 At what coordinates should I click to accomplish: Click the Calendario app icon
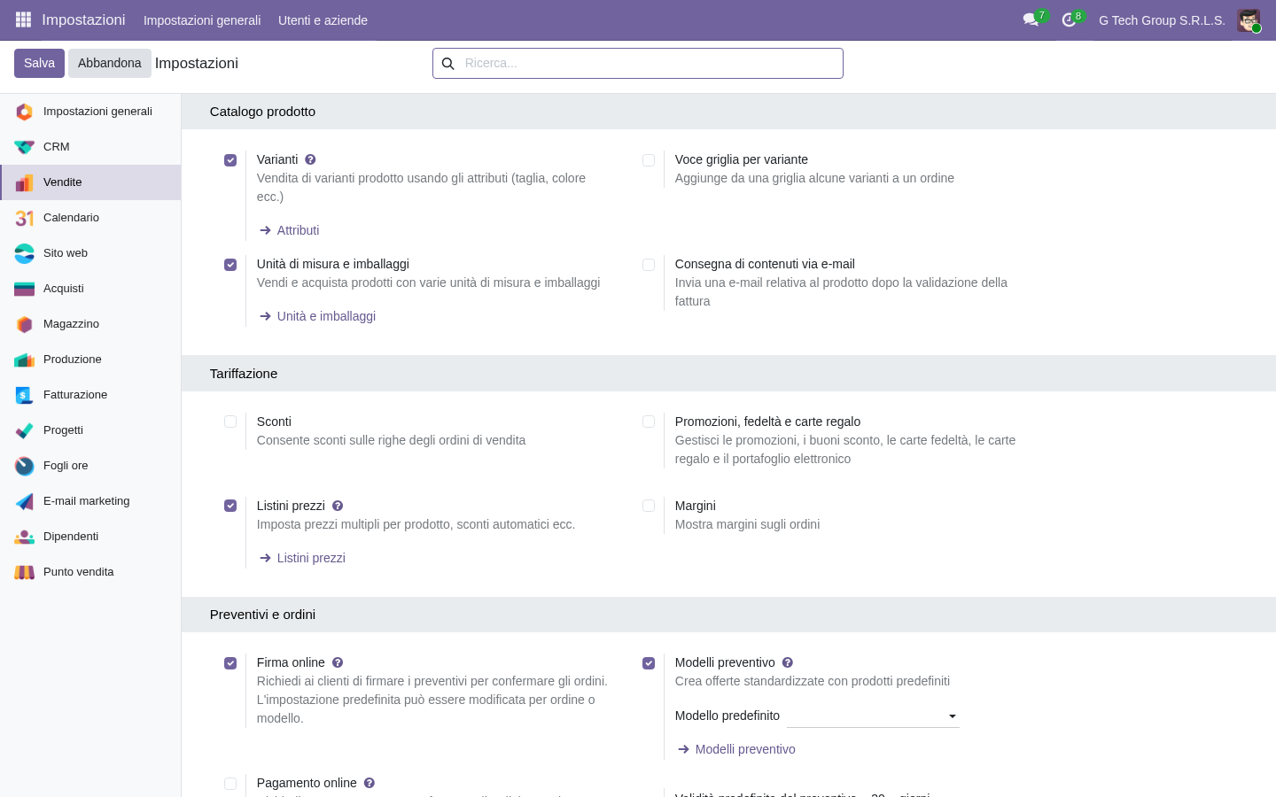coord(25,218)
